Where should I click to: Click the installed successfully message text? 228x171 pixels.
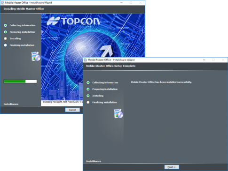(x=161, y=82)
